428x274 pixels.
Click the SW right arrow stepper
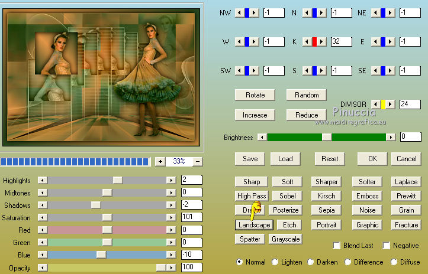254,70
